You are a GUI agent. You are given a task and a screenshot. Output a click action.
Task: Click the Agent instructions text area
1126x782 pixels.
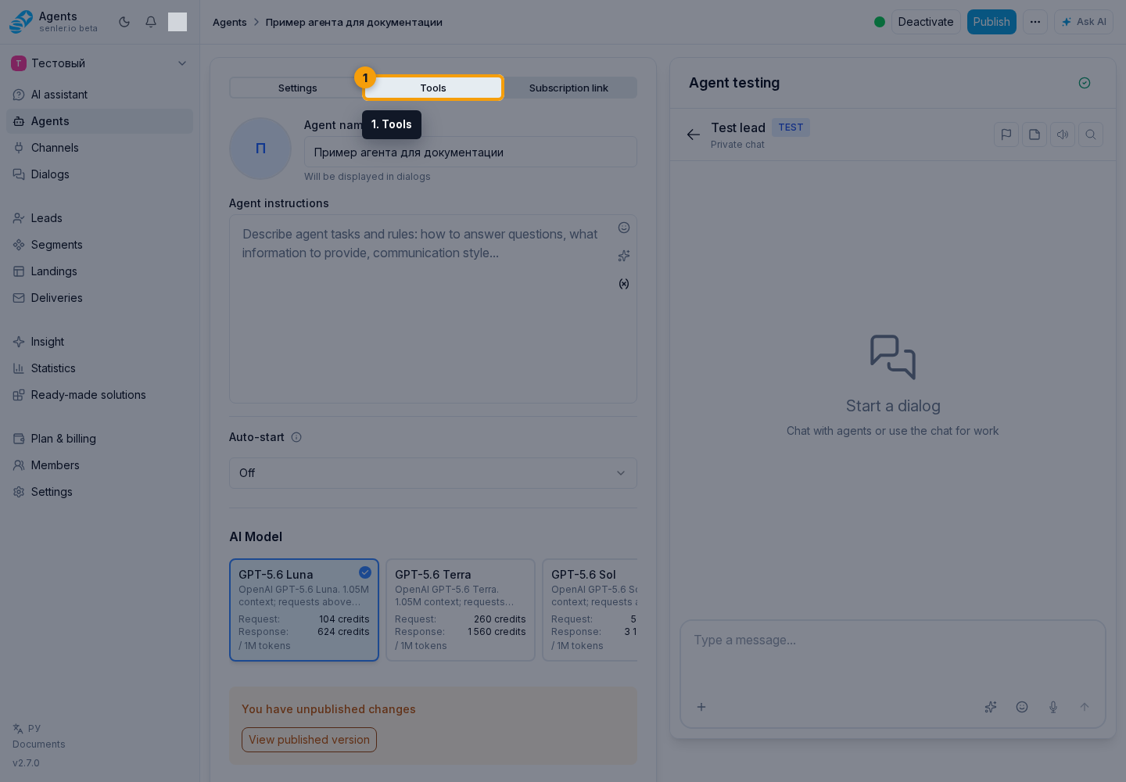point(433,310)
